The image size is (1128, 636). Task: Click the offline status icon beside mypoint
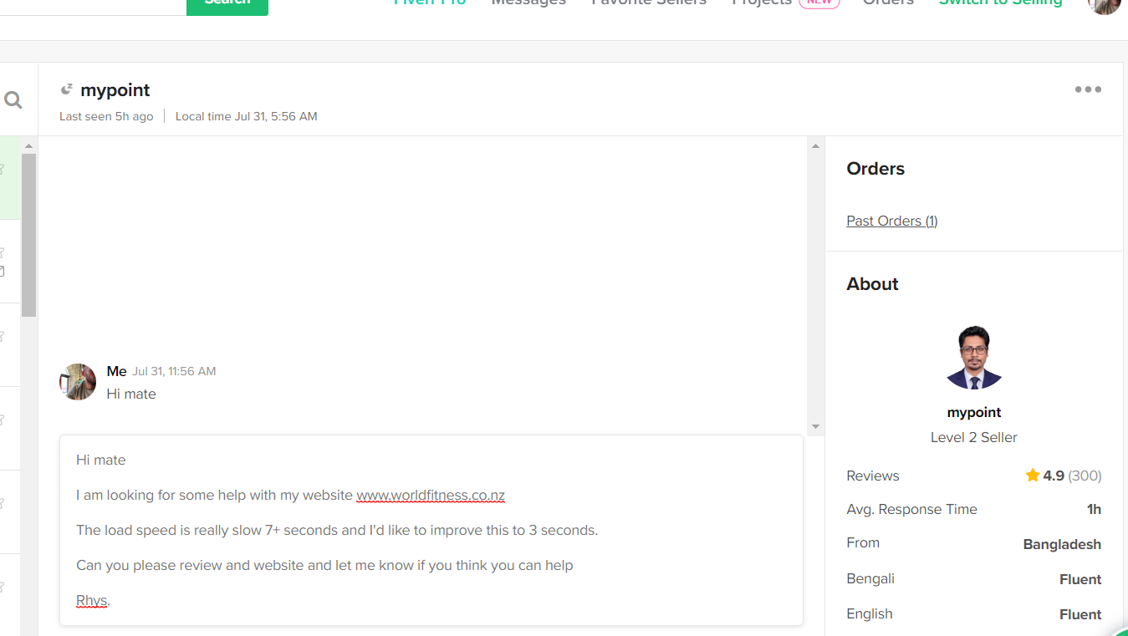point(67,89)
